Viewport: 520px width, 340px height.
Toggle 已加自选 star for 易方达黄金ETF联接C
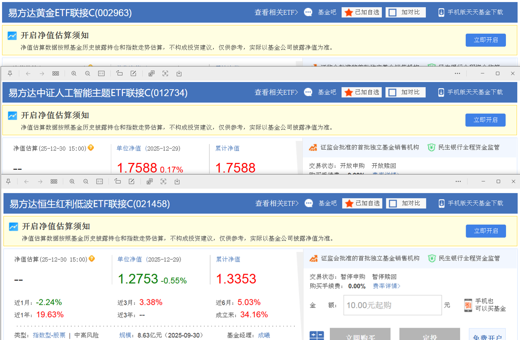coord(362,12)
